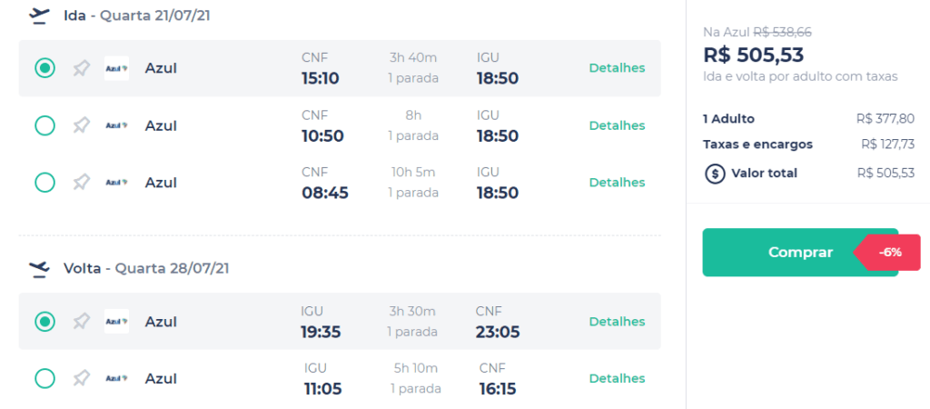Viewport: 930px width, 409px height.
Task: Click the Comprar button
Action: pos(800,253)
